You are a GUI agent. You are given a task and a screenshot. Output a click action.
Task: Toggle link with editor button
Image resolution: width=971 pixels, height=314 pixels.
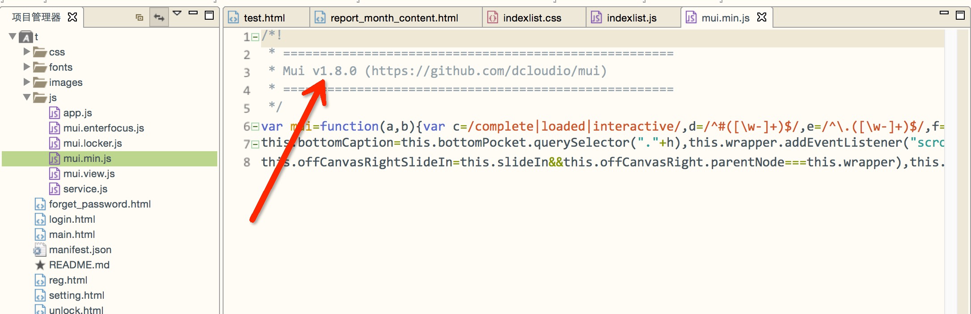coord(159,17)
